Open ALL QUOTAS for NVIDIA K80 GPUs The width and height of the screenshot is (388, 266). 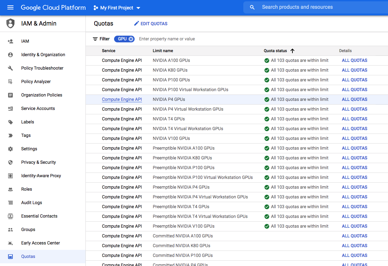pyautogui.click(x=354, y=70)
